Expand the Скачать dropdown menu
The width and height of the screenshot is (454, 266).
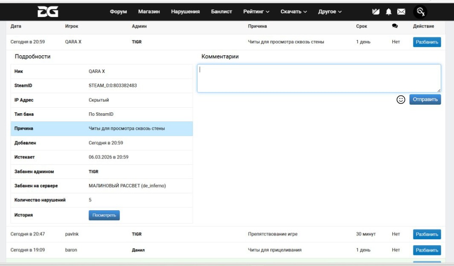click(294, 12)
